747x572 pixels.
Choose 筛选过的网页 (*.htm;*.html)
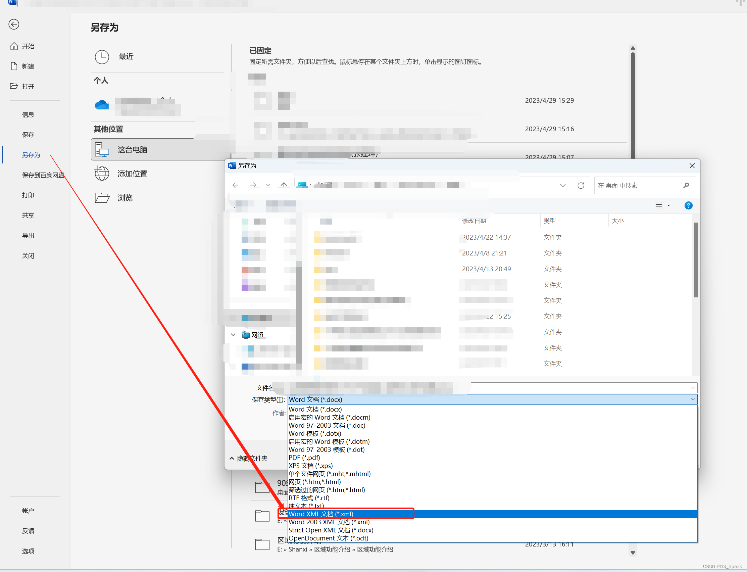pos(492,490)
